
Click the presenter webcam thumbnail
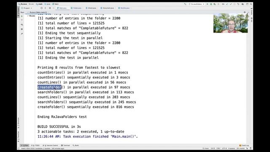(231, 23)
